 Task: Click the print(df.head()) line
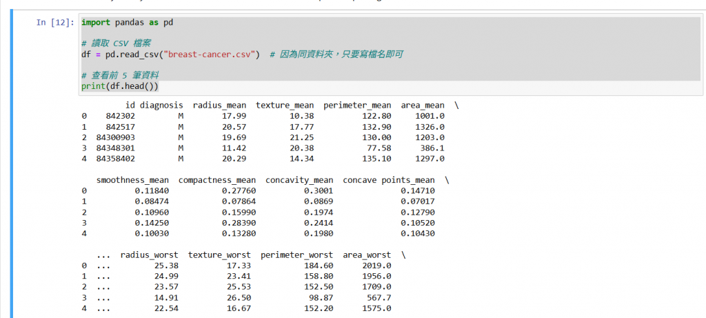[120, 86]
